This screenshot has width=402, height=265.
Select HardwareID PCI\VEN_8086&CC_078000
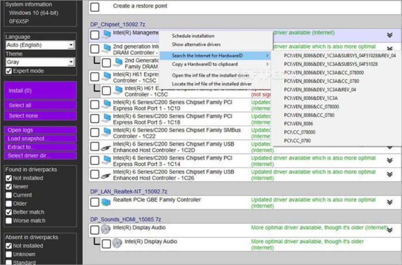tap(311, 107)
